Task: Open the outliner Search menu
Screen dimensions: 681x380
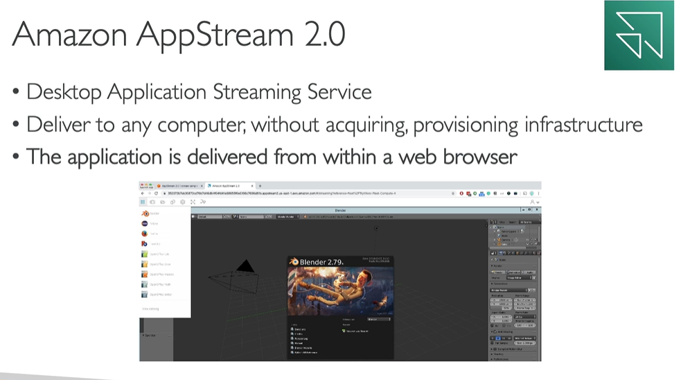Action: tap(512, 222)
